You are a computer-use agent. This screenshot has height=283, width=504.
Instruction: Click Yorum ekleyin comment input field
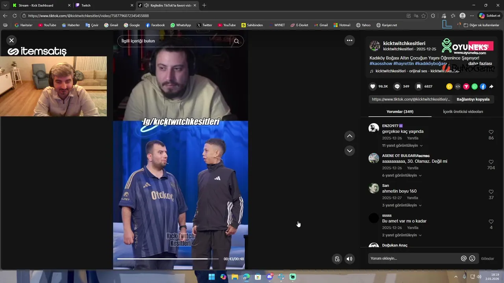pyautogui.click(x=413, y=258)
